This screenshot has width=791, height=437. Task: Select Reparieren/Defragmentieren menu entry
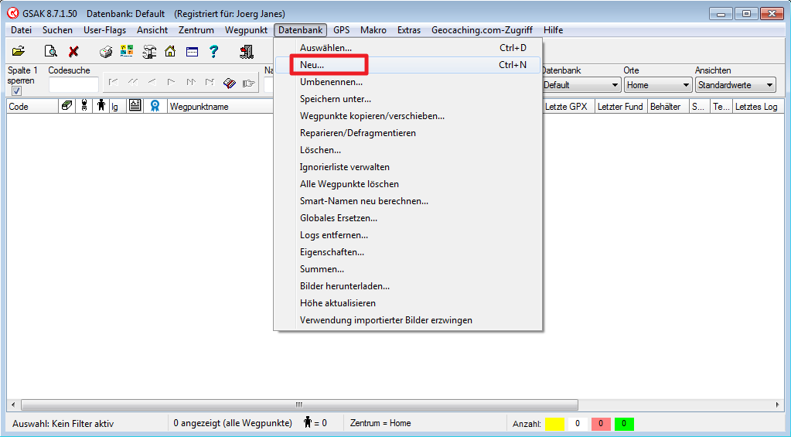[407, 133]
